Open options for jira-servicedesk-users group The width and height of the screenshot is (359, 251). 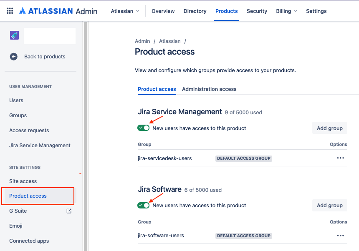341,158
